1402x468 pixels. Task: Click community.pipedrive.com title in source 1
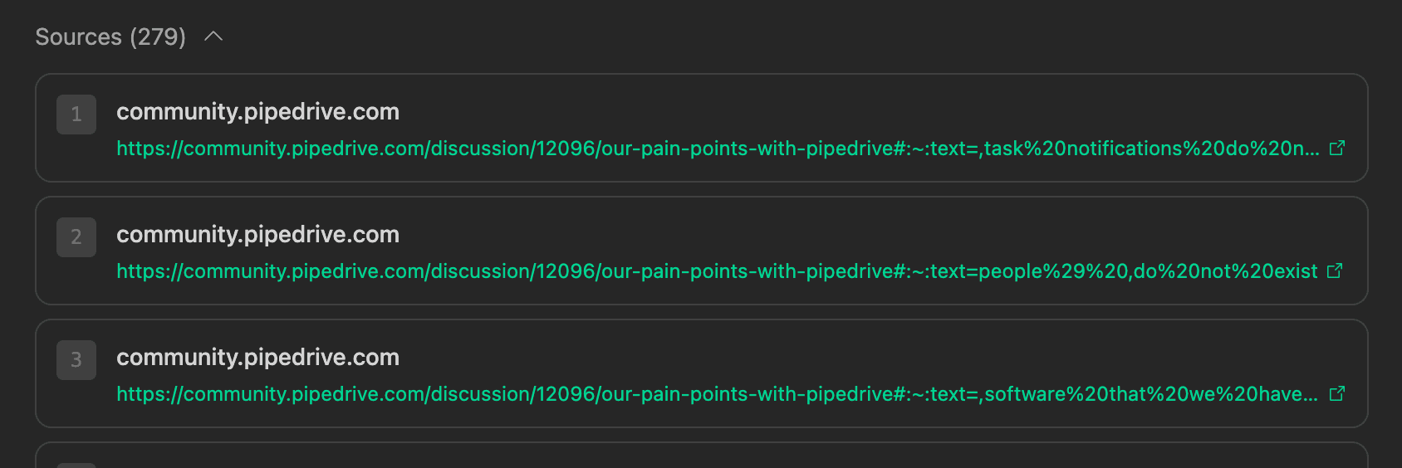257,112
